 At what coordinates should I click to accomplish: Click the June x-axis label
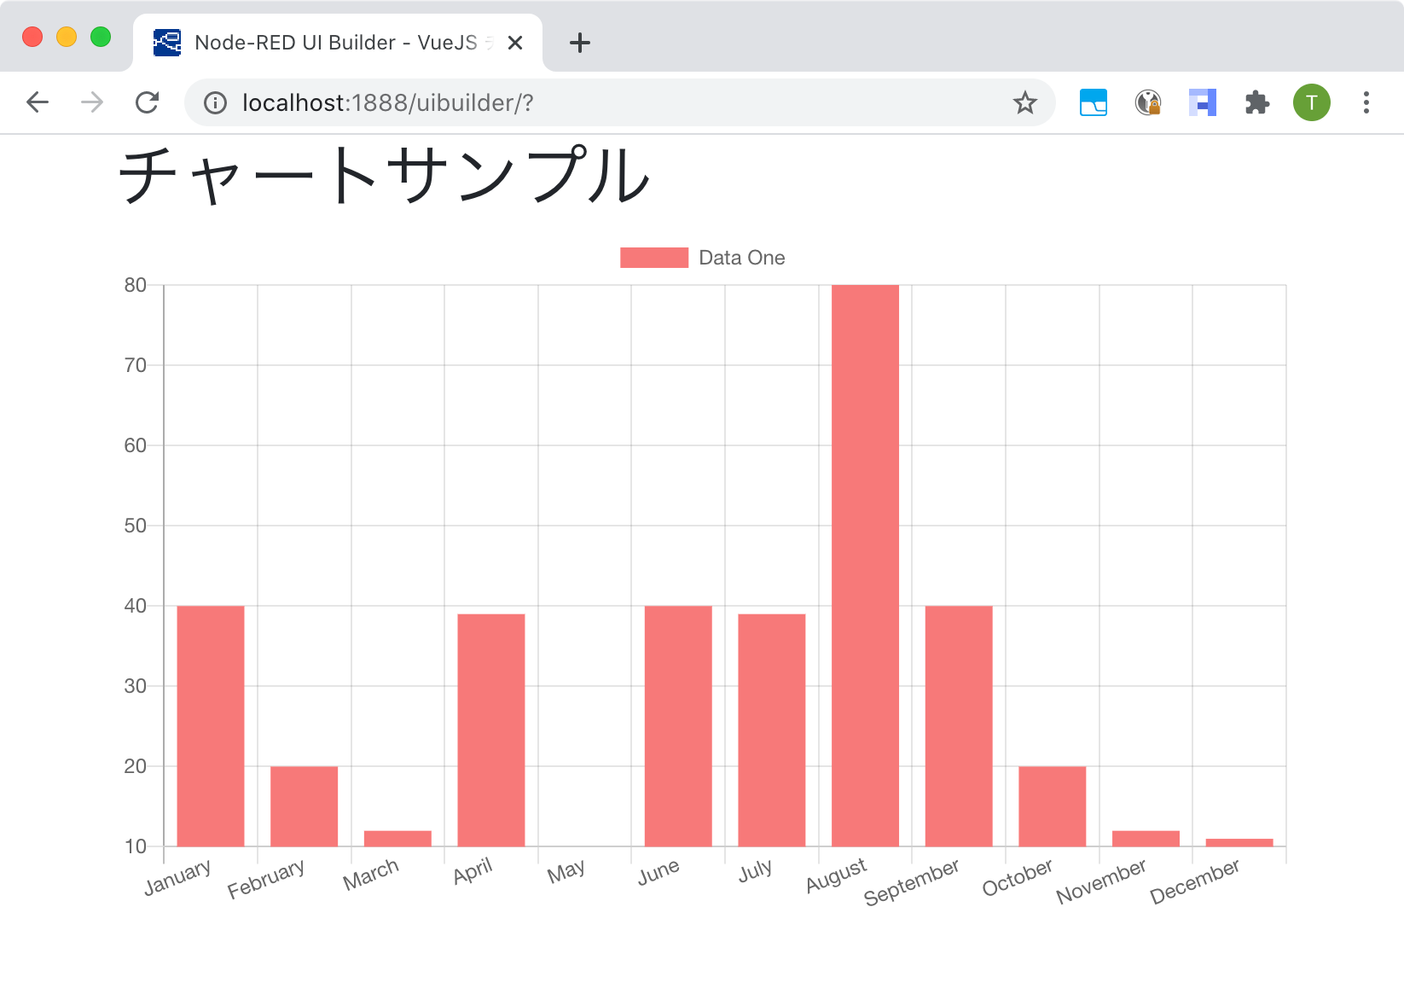658,872
